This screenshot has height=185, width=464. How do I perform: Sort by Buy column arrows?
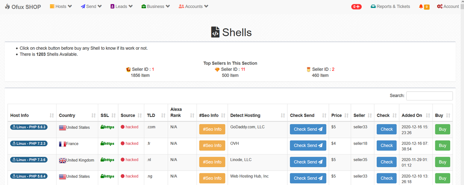point(448,115)
